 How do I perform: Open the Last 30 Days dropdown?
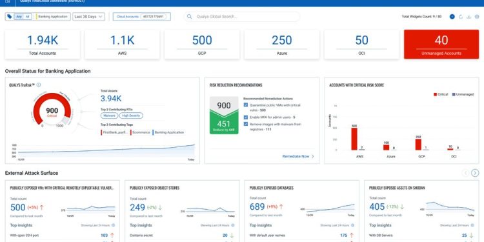88,17
